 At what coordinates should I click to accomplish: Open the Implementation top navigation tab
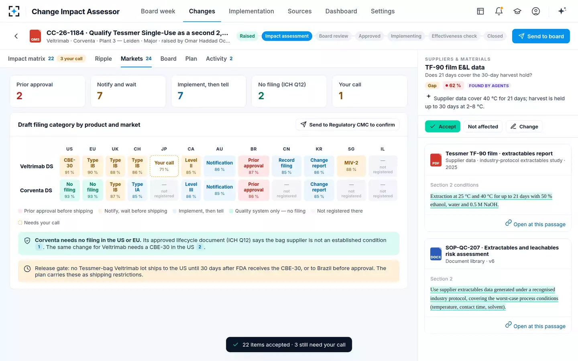click(x=251, y=11)
